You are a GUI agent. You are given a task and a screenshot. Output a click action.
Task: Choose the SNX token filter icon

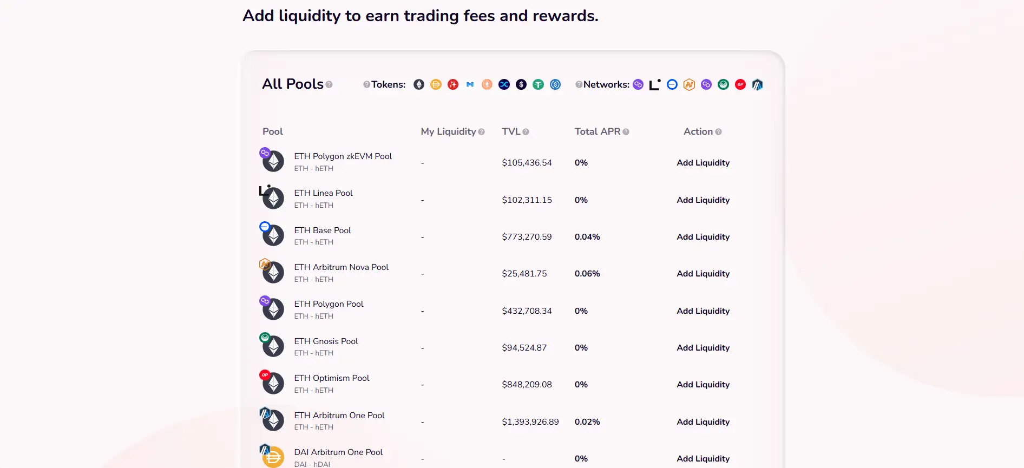[x=504, y=84]
